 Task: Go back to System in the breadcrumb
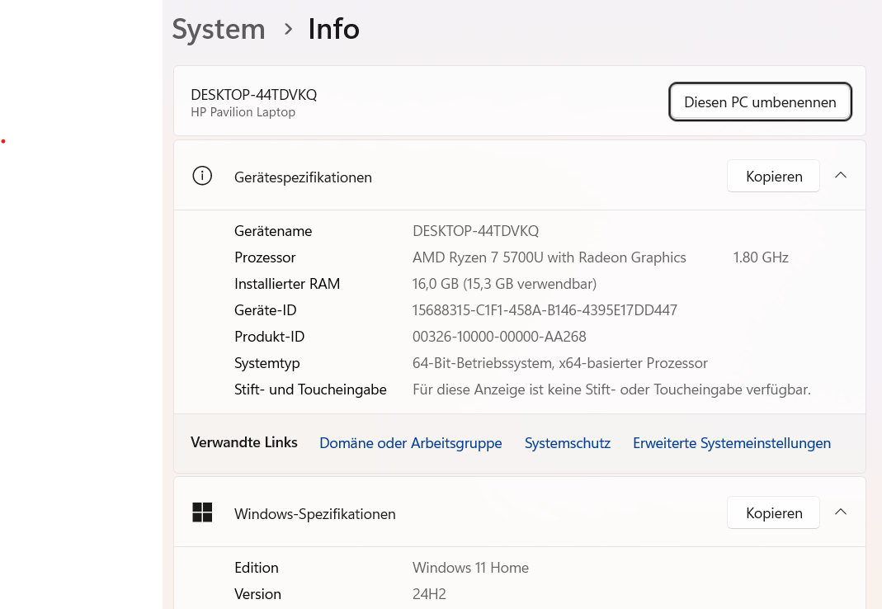pyautogui.click(x=219, y=29)
